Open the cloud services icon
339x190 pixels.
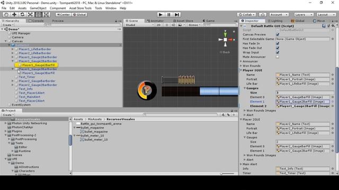[x=263, y=14]
